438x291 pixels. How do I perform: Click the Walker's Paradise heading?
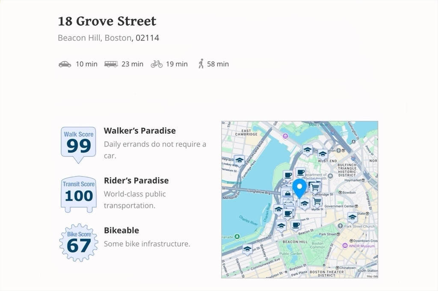139,131
